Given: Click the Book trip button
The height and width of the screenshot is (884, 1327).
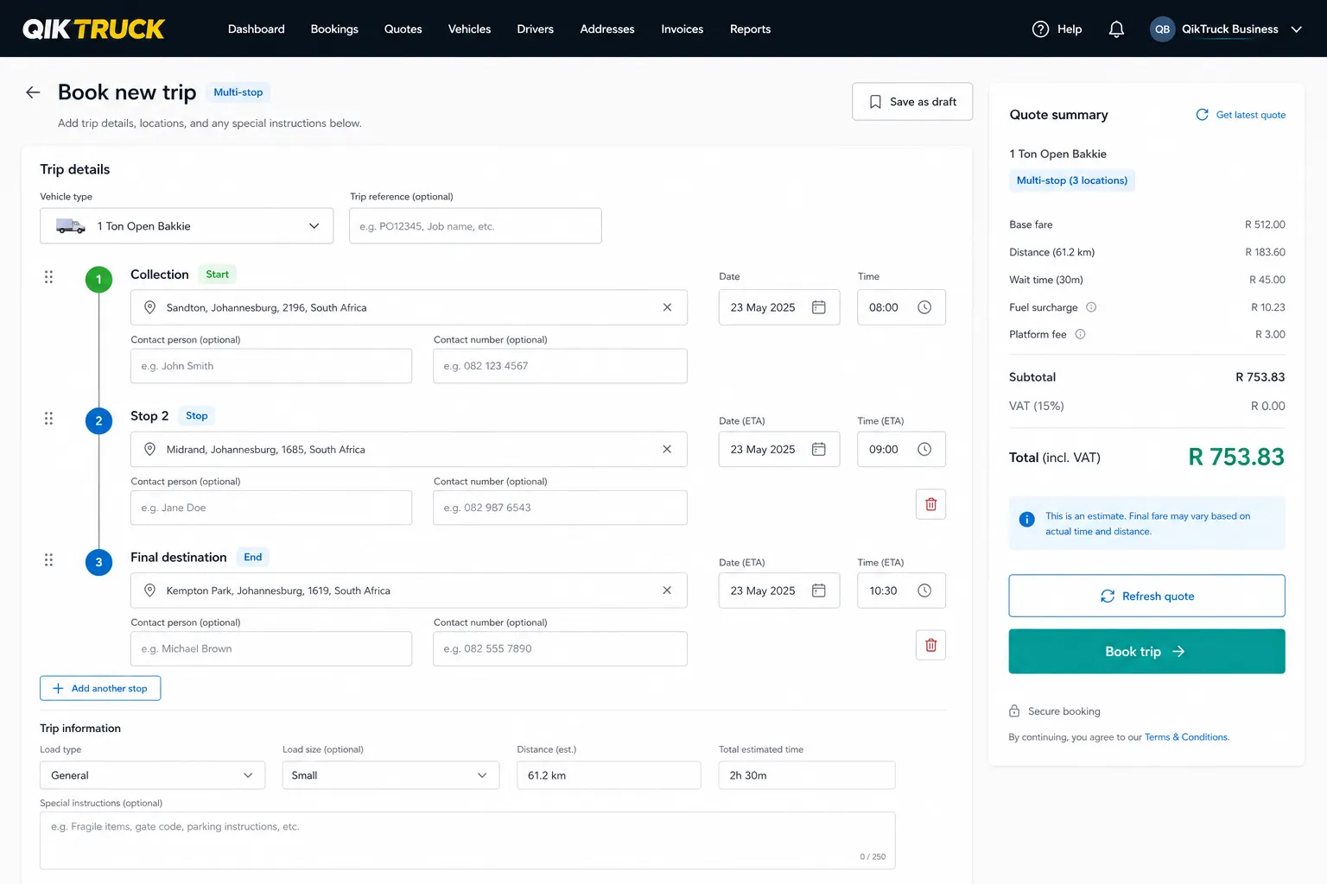Looking at the screenshot, I should coord(1146,652).
